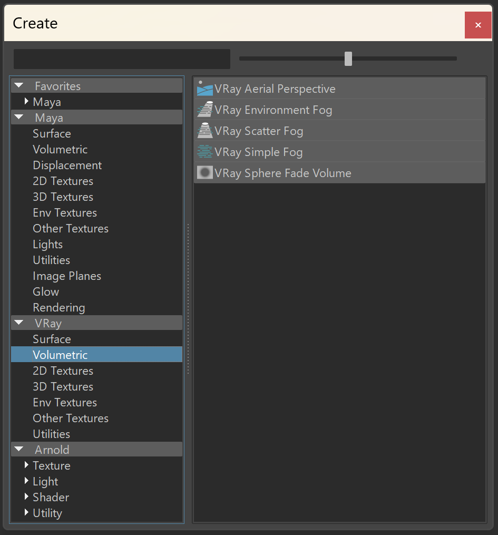Click the VRay Sphere Fade Volume icon
The height and width of the screenshot is (535, 498).
point(204,173)
